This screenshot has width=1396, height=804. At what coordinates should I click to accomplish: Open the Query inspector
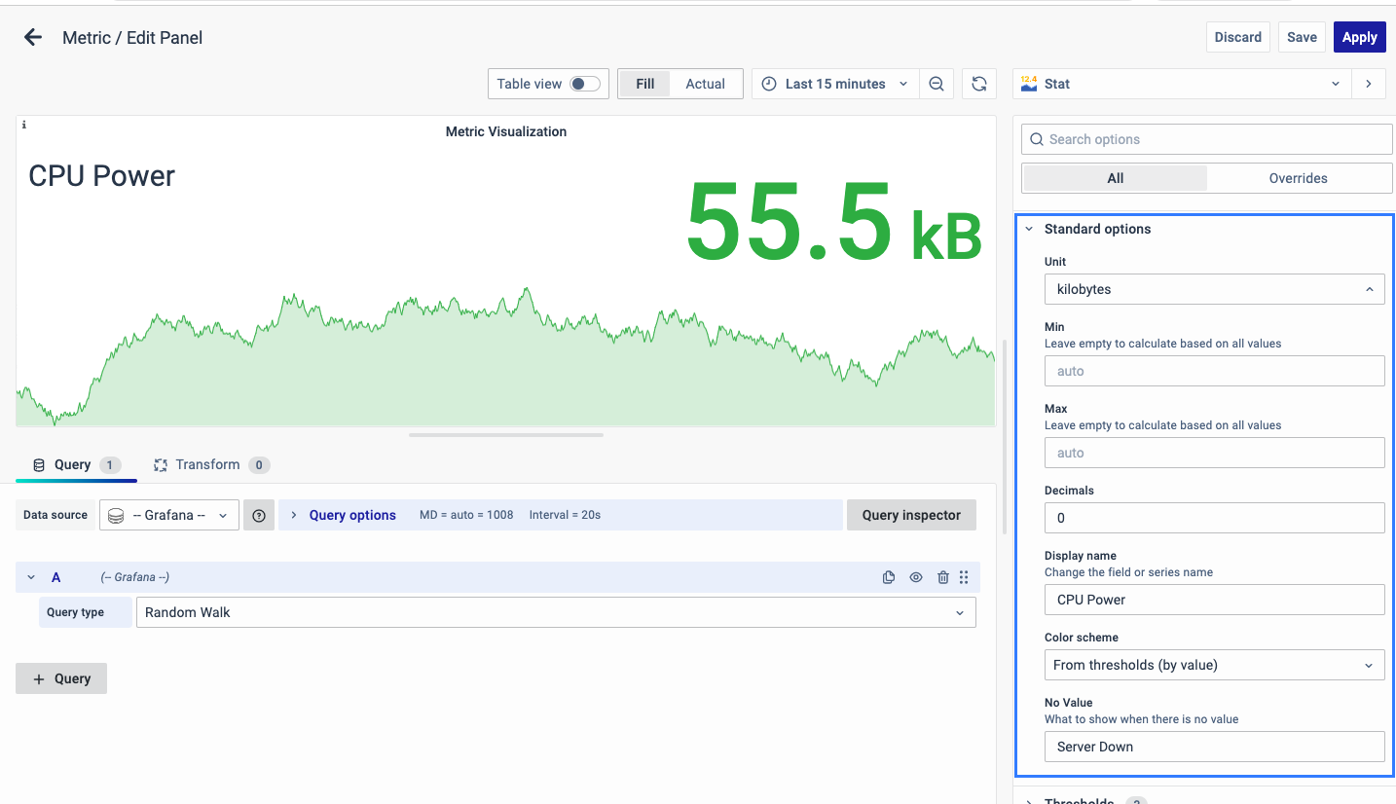[911, 515]
